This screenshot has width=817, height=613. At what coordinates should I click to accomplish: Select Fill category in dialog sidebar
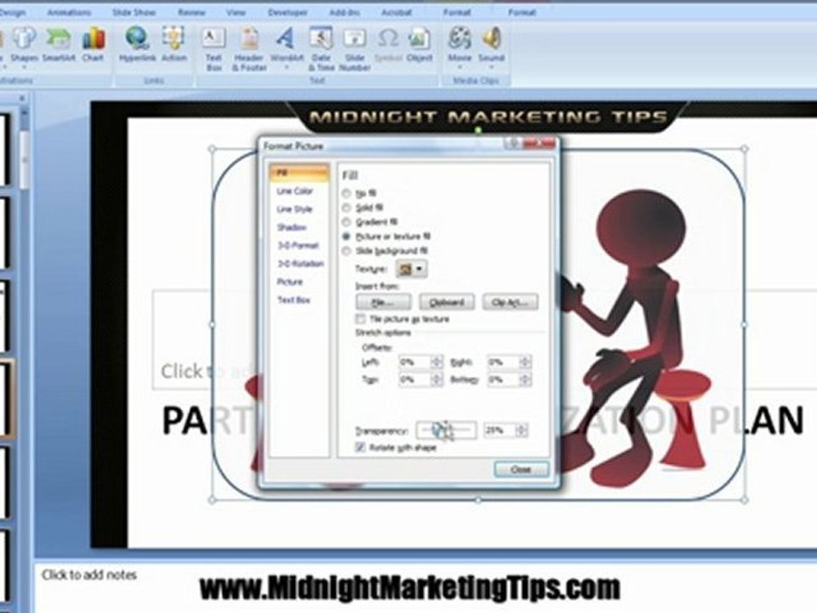click(299, 173)
